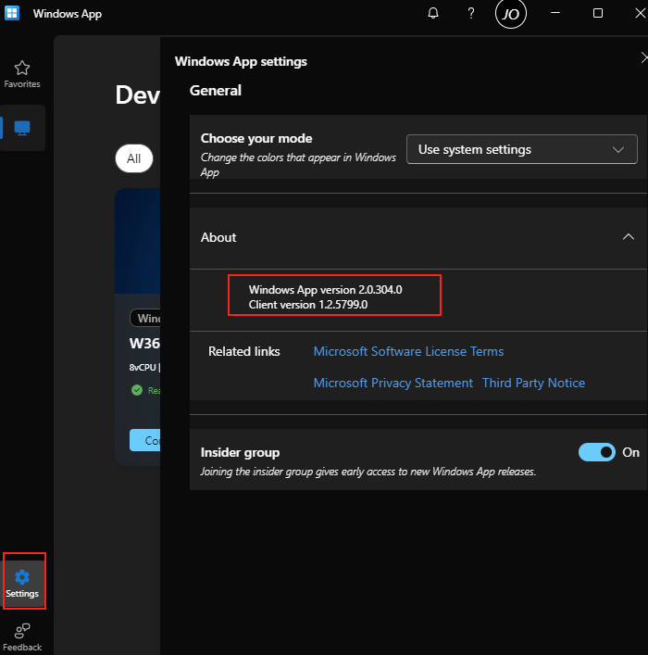Click the Client version 1.2.5799.0 text
The height and width of the screenshot is (655, 648).
308,305
